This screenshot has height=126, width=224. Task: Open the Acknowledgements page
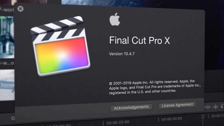pos(131,107)
